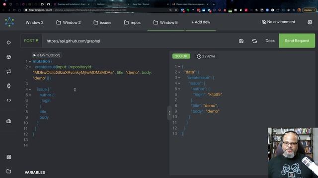318x178 pixels.
Task: Open the Queries and Mutations browser tab
Action: coord(72,4)
